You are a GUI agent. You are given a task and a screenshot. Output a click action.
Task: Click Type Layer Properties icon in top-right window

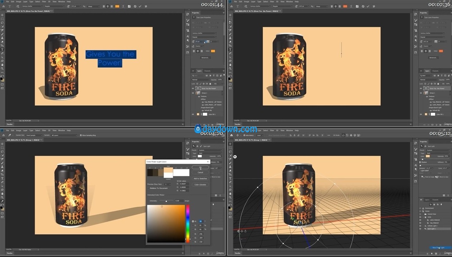point(422,17)
